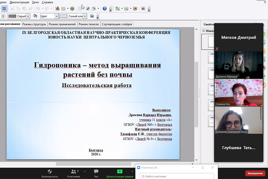Screen dimensions: 268x179
Task: Click the insert chart toolbar icon
Action: click(x=57, y=8)
